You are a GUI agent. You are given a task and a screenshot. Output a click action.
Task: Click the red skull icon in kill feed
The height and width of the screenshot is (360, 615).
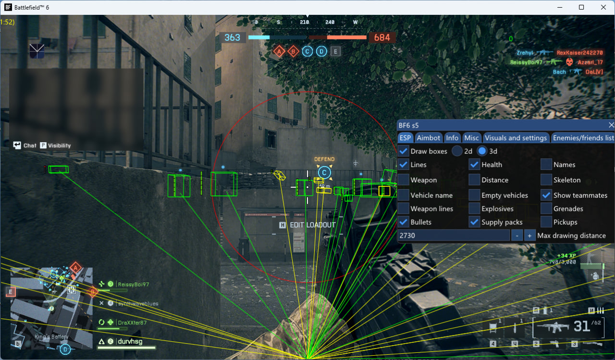pos(569,62)
